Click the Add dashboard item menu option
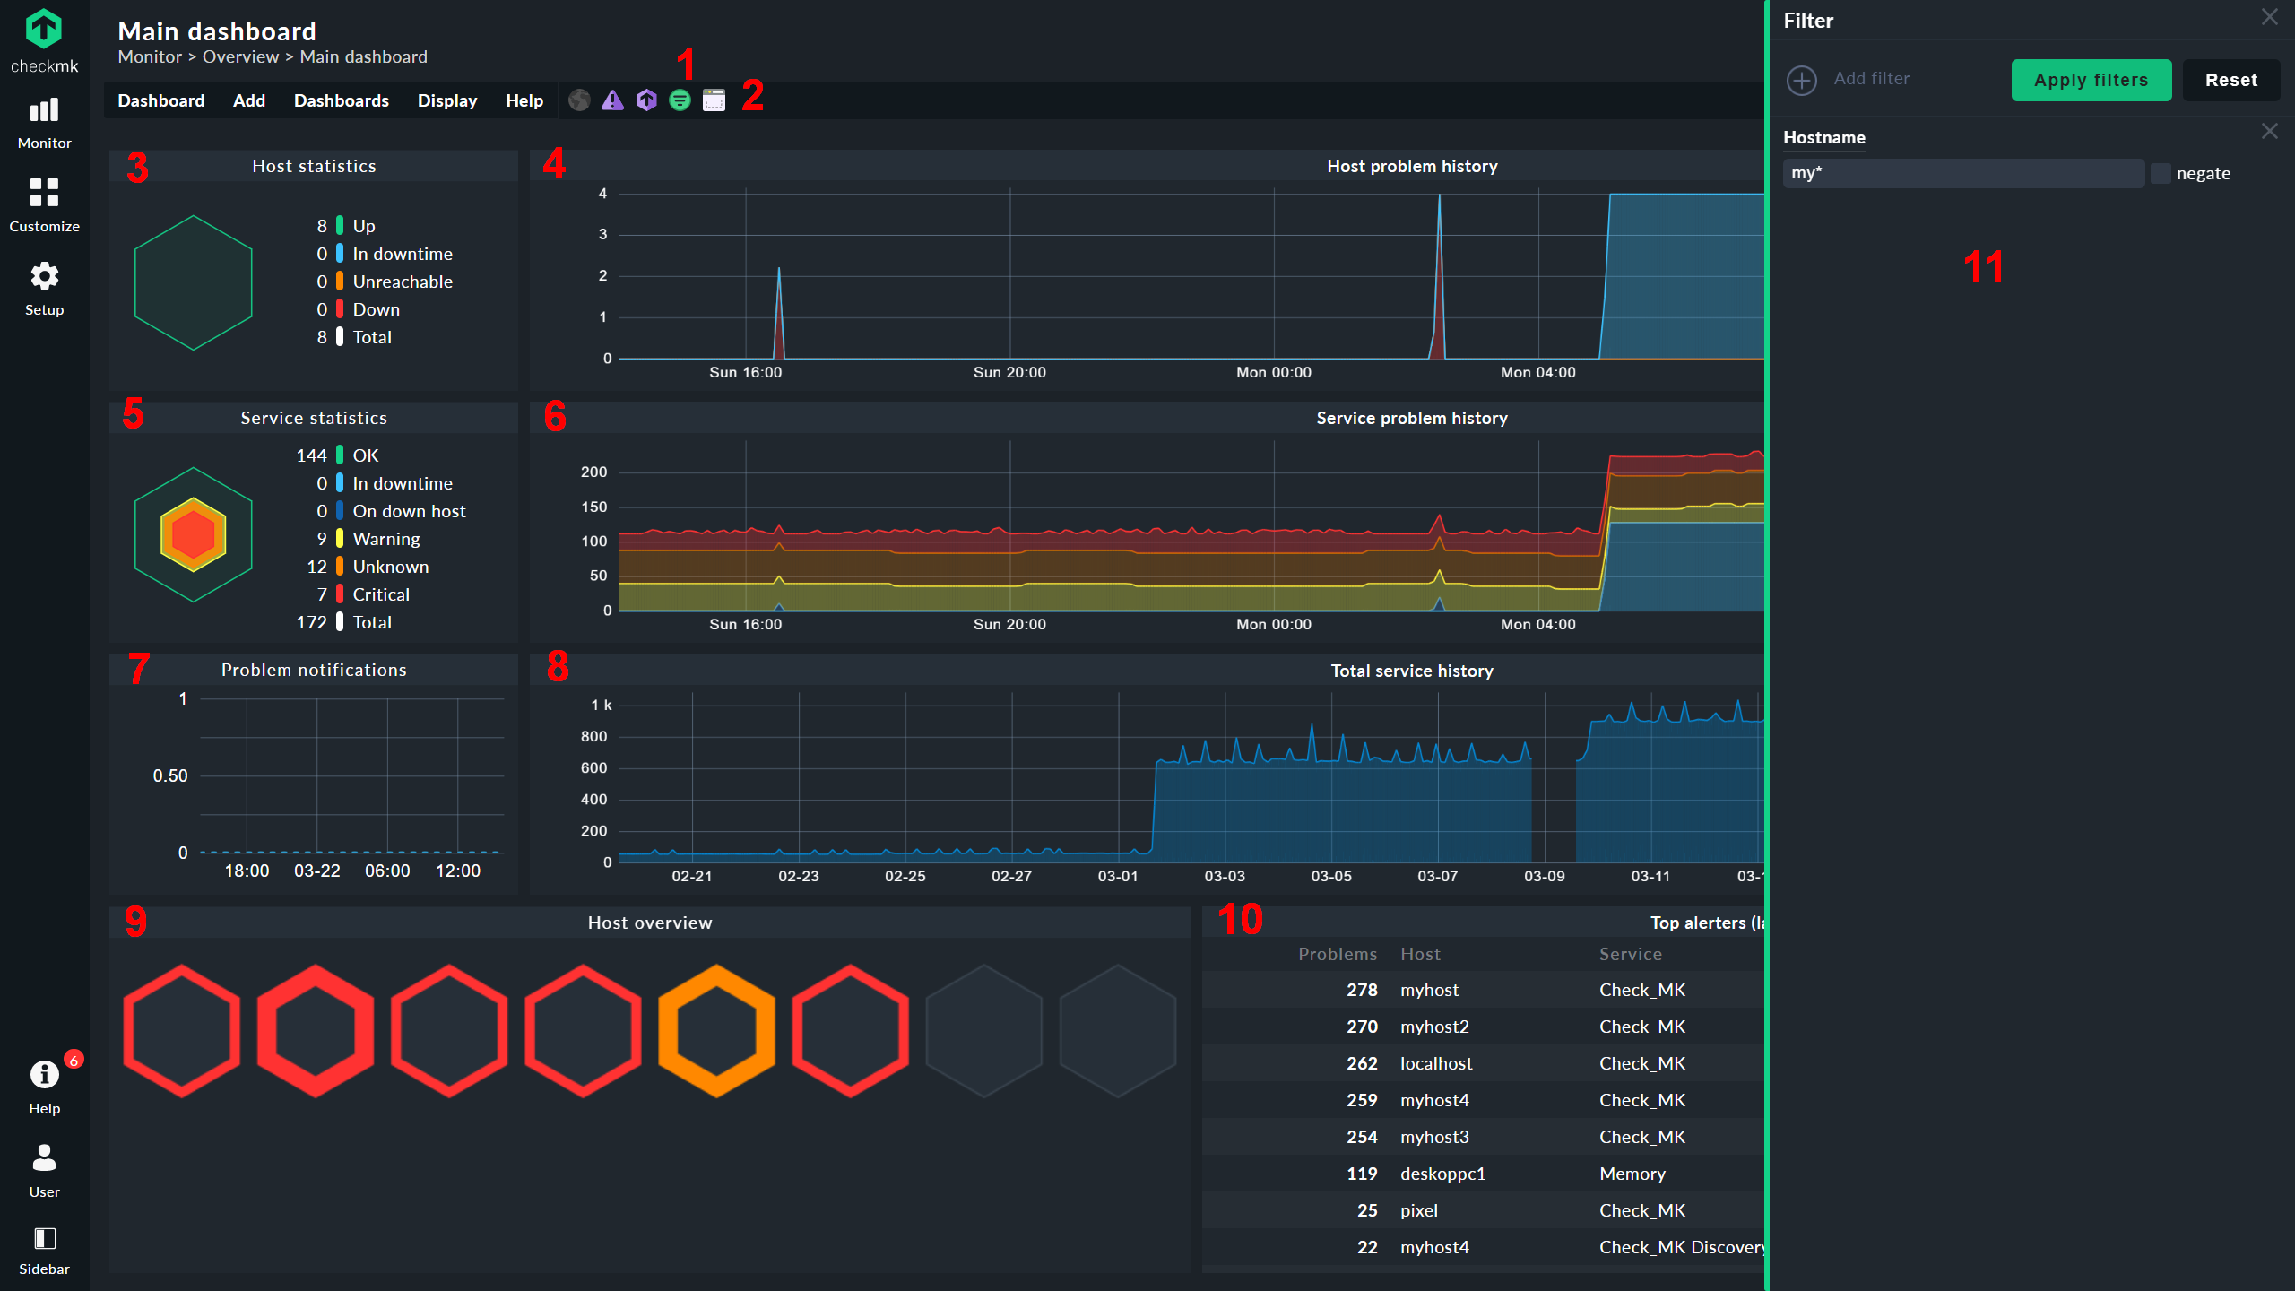The height and width of the screenshot is (1291, 2295). 247,101
